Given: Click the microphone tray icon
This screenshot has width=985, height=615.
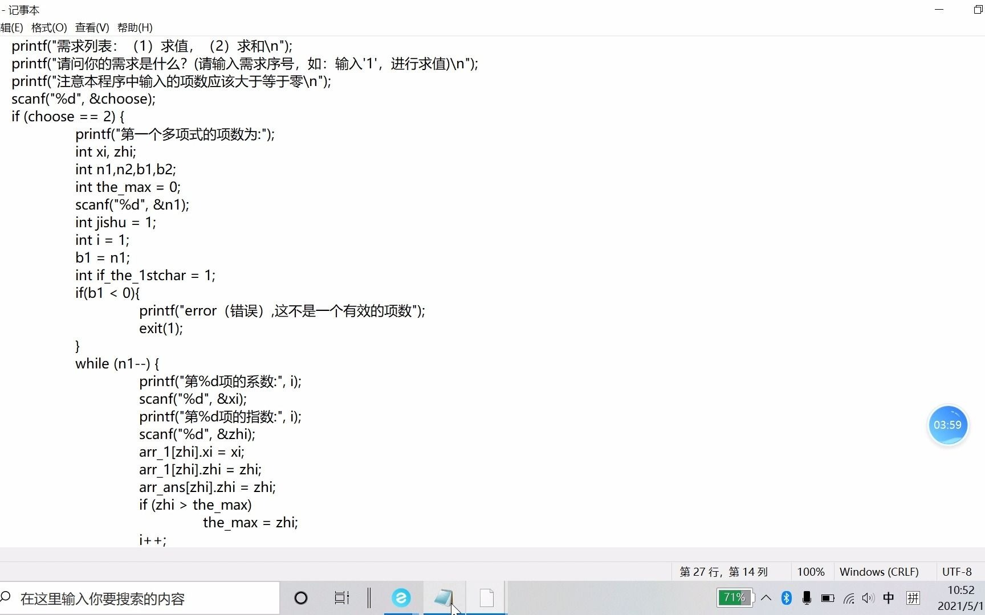Looking at the screenshot, I should (807, 598).
